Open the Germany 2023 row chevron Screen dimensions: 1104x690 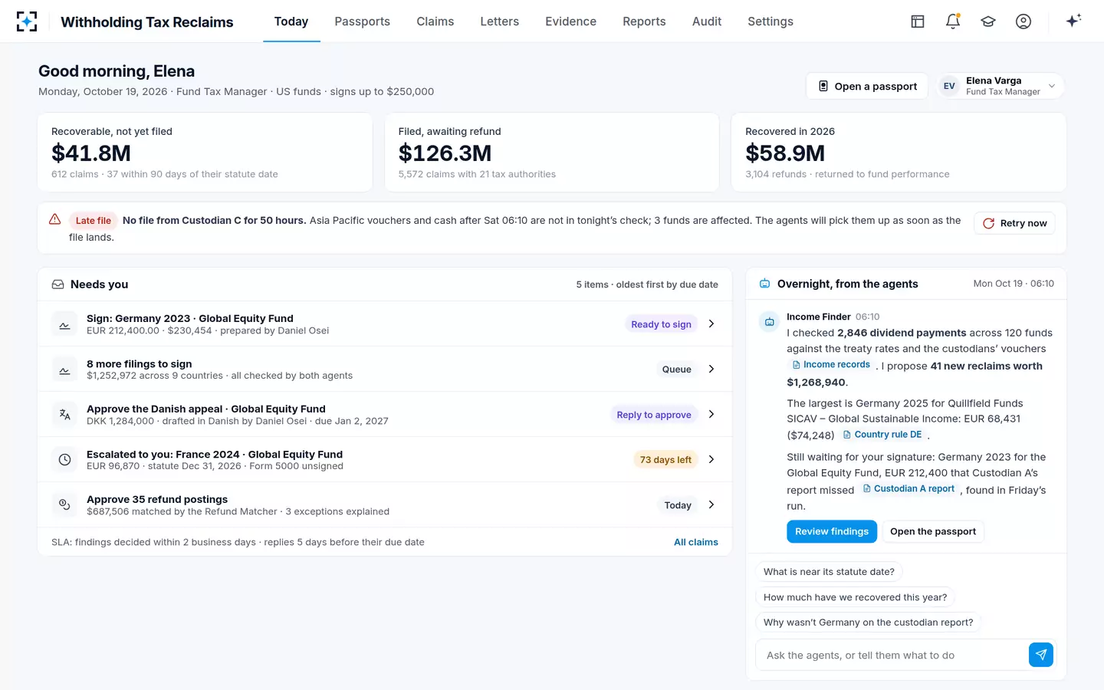pos(711,324)
